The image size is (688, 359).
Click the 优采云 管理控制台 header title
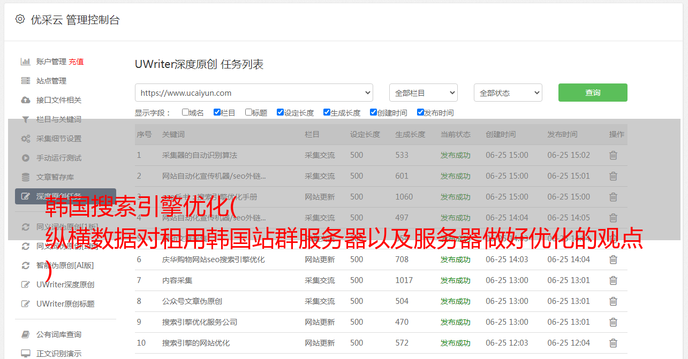tap(75, 20)
